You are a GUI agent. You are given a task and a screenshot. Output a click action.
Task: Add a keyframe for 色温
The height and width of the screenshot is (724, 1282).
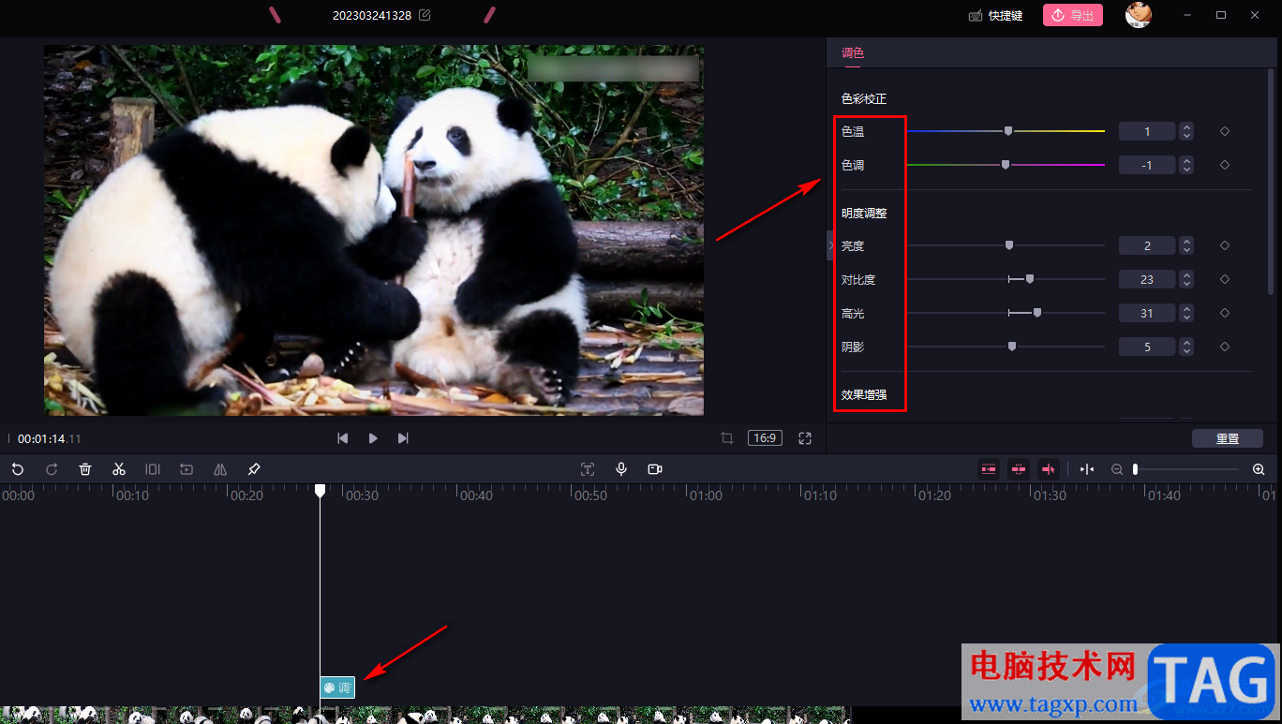click(x=1225, y=131)
